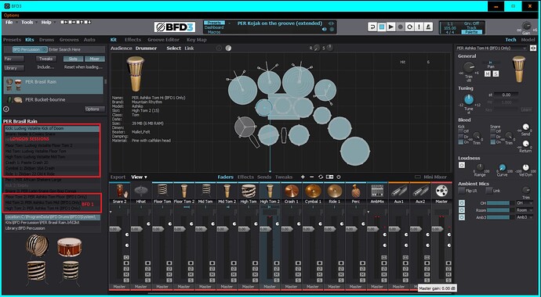
Task: Solo drum with S button in General
Action: [496, 74]
